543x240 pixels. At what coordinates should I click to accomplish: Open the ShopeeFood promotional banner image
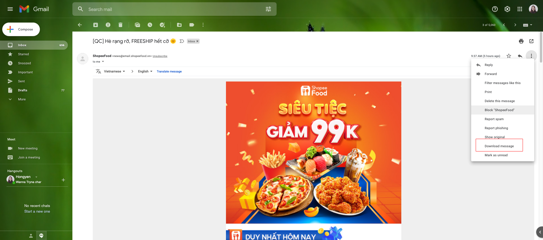click(x=313, y=153)
